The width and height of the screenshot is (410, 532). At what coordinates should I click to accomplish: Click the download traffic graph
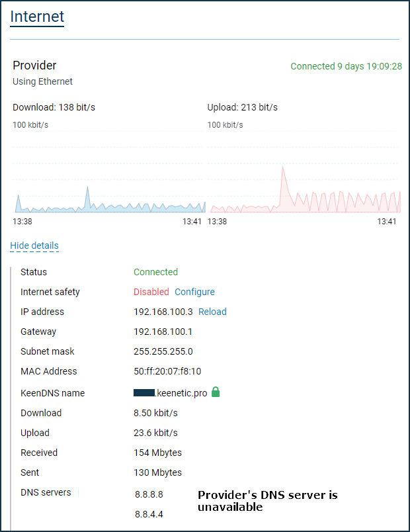pyautogui.click(x=108, y=173)
